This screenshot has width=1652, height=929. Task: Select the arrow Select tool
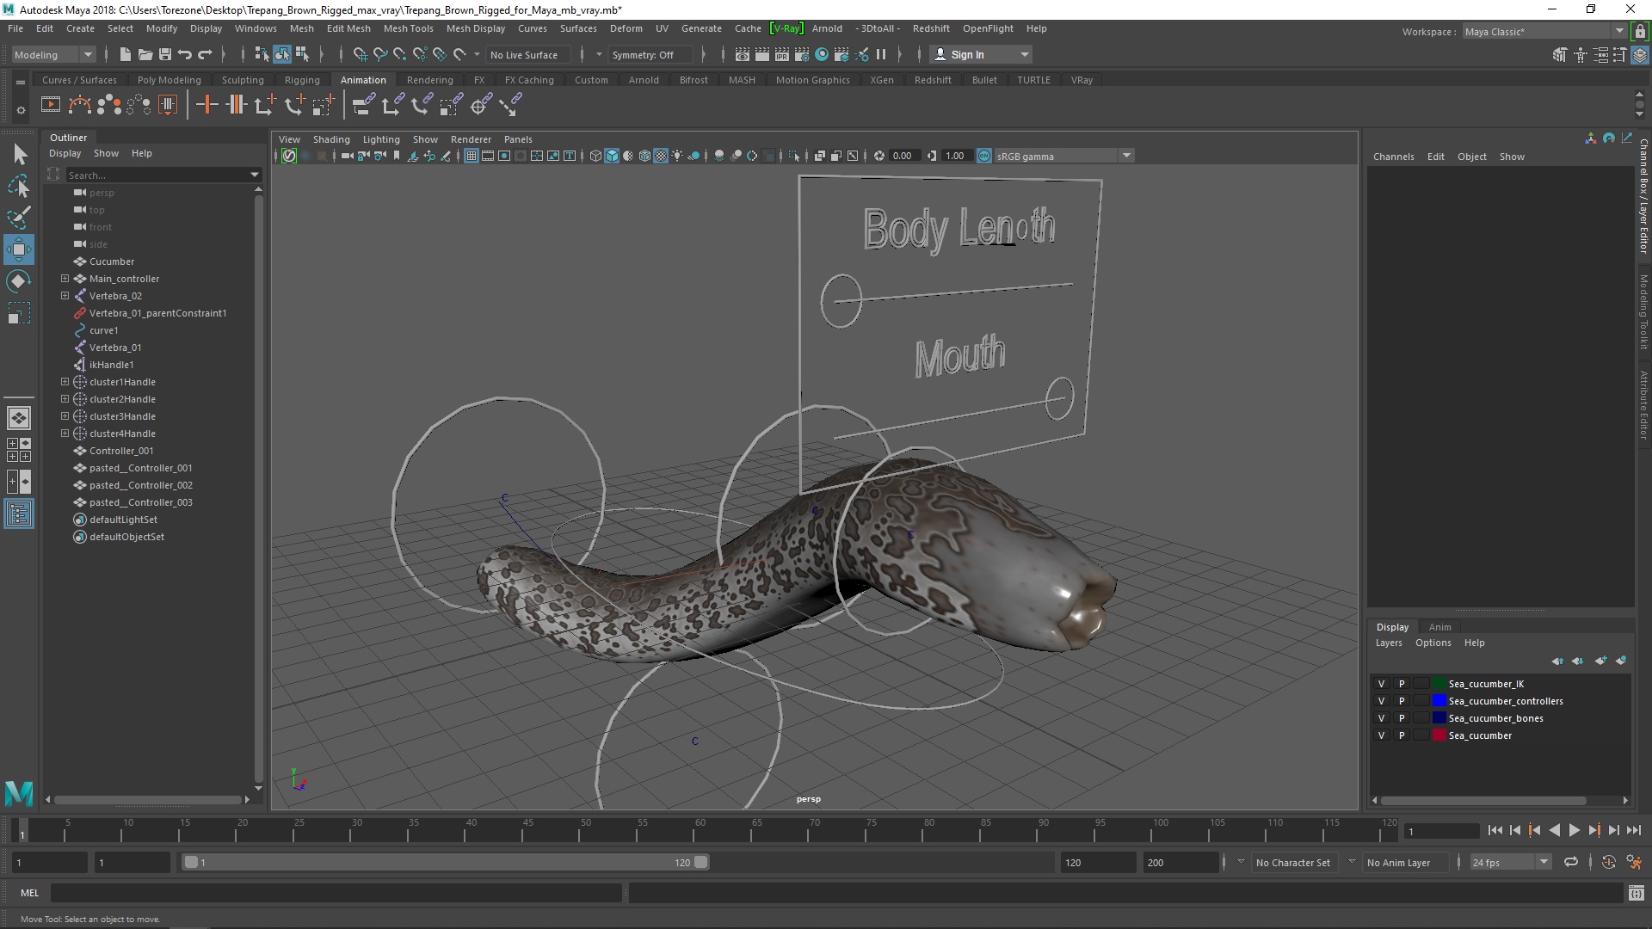pos(19,154)
